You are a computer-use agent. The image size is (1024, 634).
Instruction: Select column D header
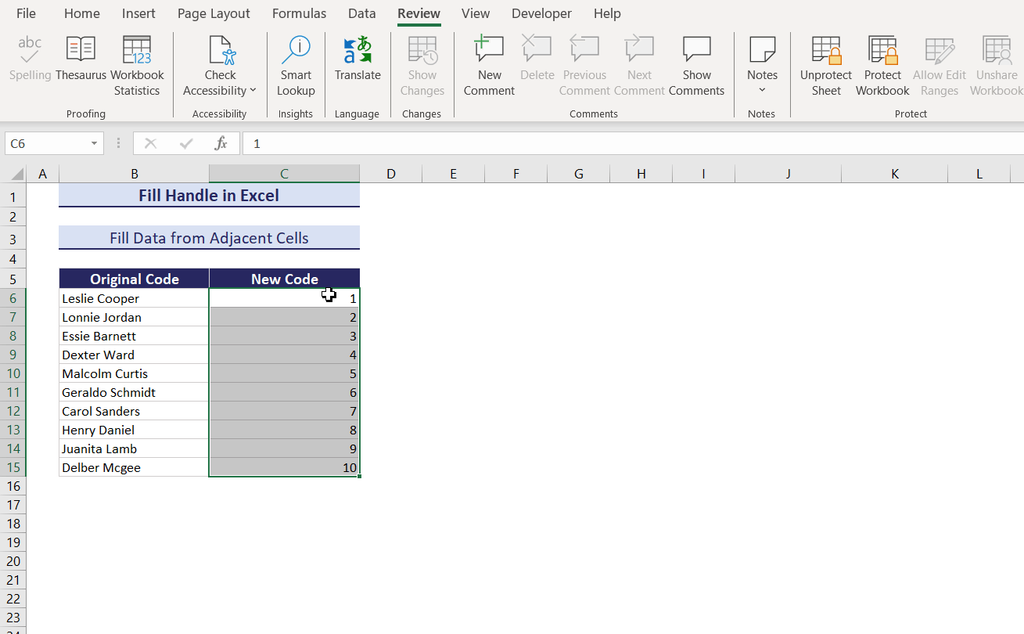coord(390,173)
